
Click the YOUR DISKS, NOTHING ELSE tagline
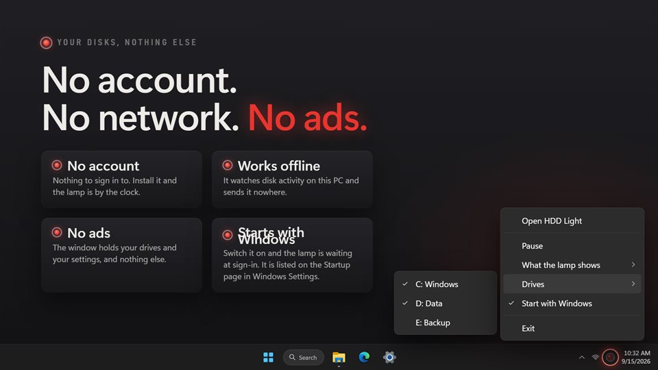pos(127,42)
